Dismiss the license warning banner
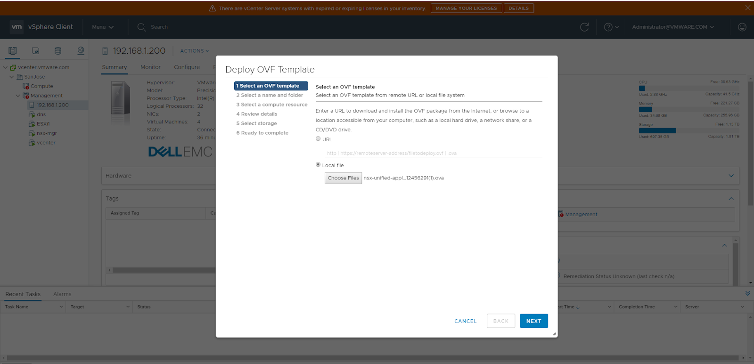 (747, 8)
